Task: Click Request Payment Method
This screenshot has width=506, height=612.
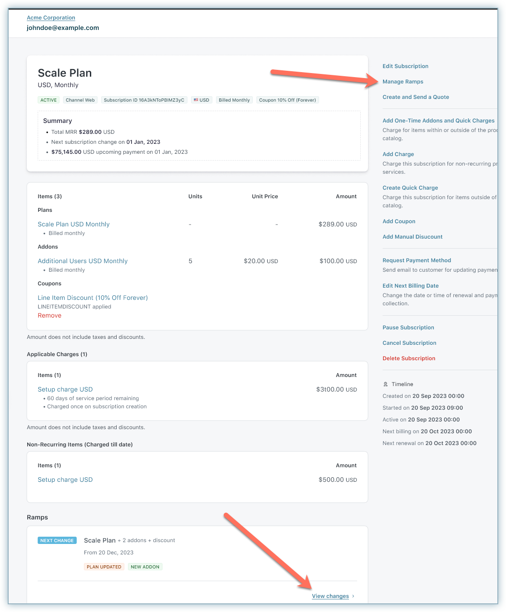Action: [x=416, y=260]
